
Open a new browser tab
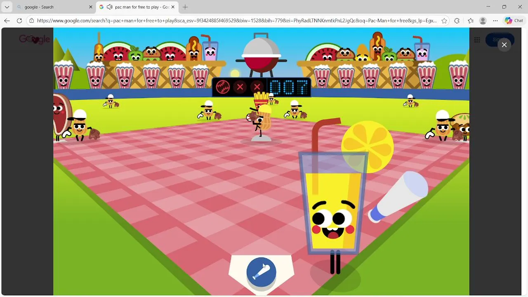pyautogui.click(x=185, y=7)
